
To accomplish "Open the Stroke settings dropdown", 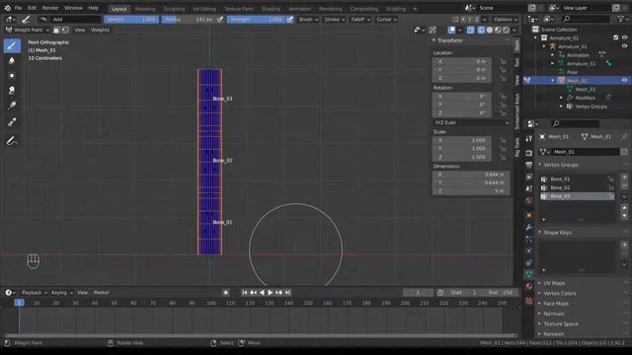I will pyautogui.click(x=334, y=20).
